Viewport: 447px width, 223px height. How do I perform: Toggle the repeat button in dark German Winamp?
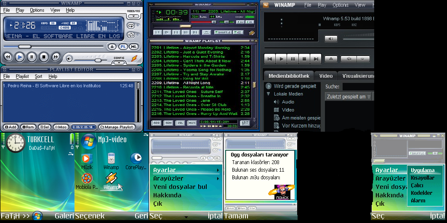click(x=364, y=59)
